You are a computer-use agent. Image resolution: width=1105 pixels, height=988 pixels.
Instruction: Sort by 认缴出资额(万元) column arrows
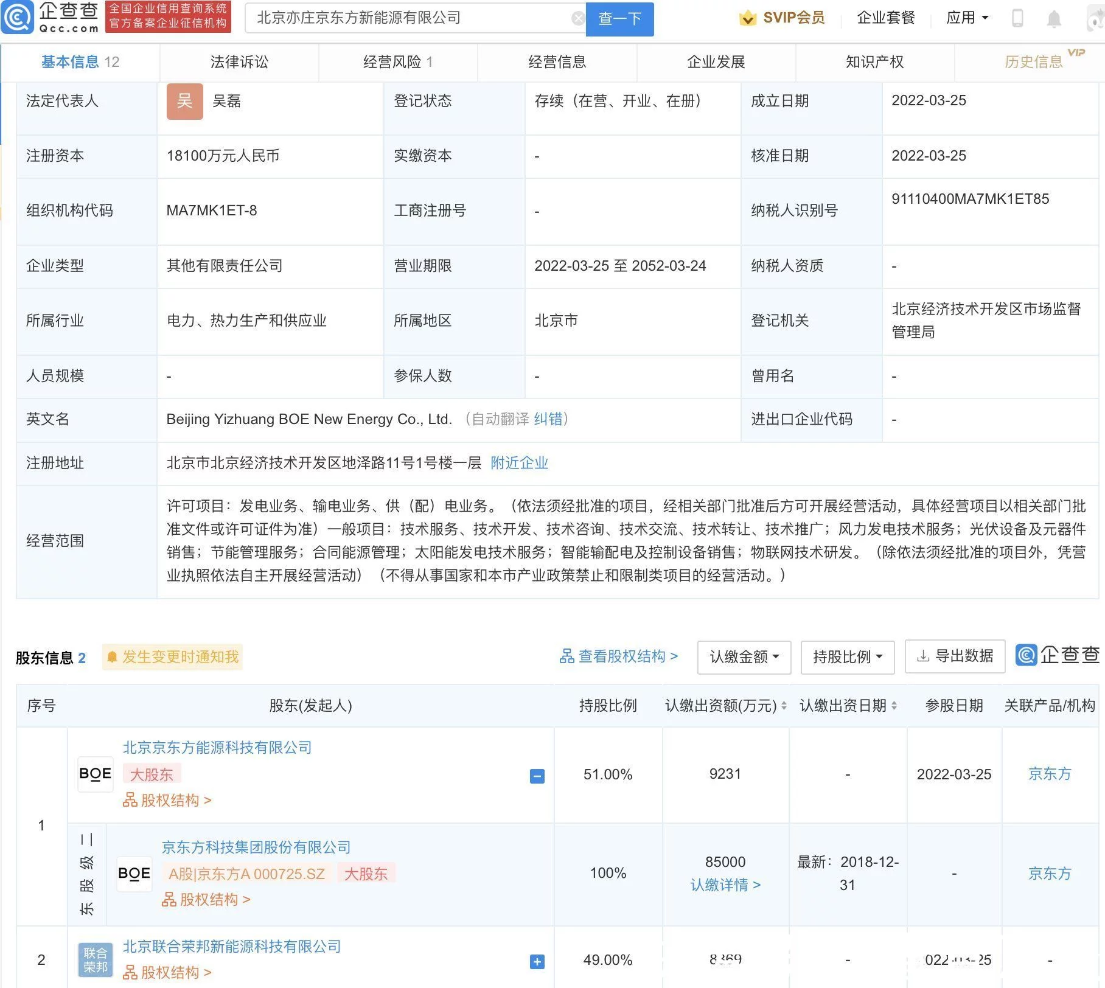[784, 706]
